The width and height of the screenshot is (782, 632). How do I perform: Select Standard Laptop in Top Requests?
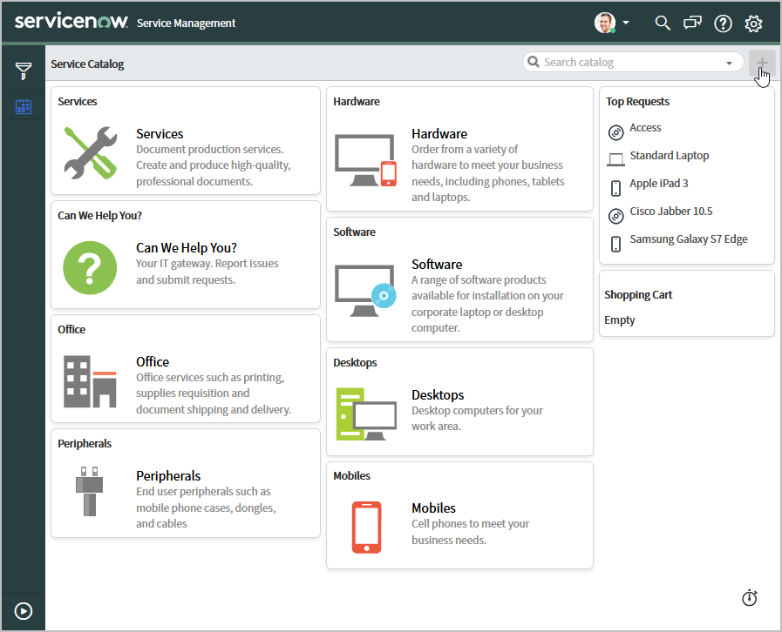[x=670, y=156]
